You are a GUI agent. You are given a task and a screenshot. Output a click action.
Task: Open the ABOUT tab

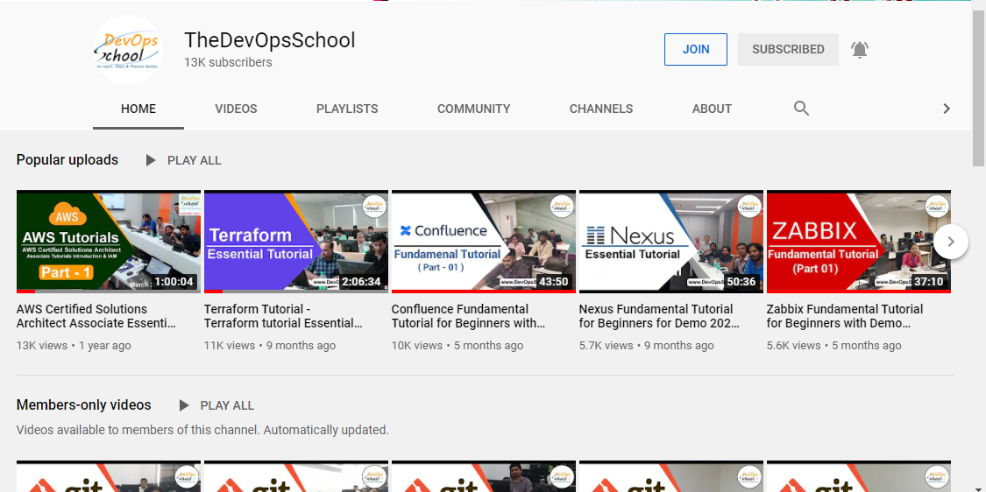tap(712, 109)
